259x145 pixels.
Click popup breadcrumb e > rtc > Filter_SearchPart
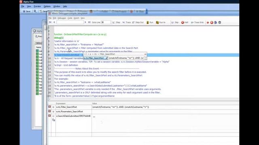[x=101, y=54]
